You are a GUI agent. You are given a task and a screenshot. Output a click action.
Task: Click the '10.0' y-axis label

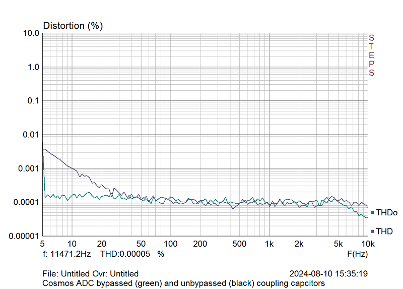tap(31, 33)
